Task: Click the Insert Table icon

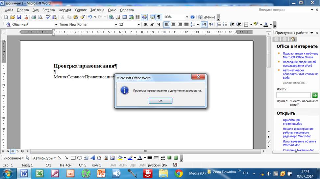Action: (x=125, y=17)
